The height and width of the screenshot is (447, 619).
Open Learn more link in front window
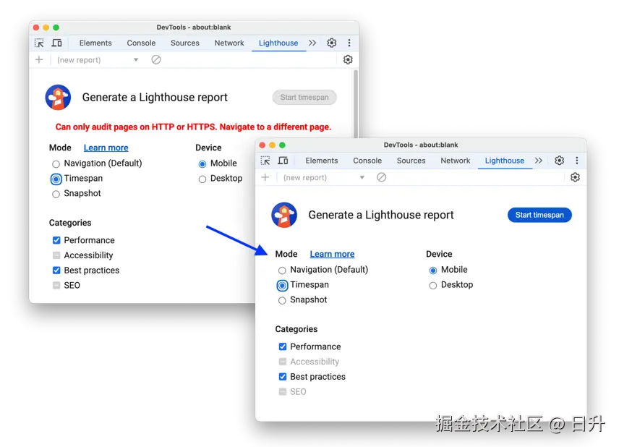(332, 254)
